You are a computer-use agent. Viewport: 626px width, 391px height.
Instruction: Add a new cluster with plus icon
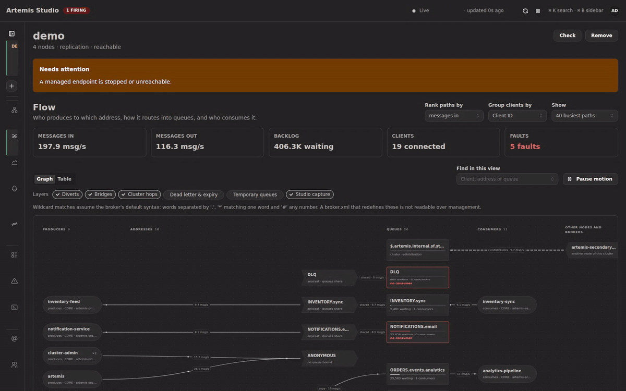[x=12, y=86]
